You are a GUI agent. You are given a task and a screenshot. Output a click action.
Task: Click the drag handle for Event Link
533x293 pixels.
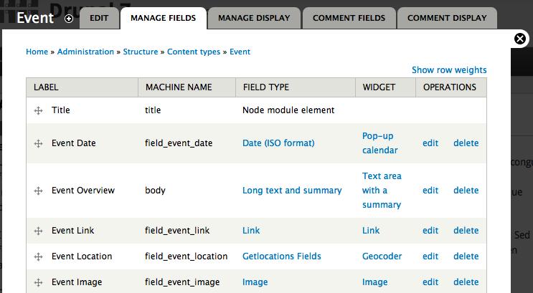pyautogui.click(x=39, y=231)
